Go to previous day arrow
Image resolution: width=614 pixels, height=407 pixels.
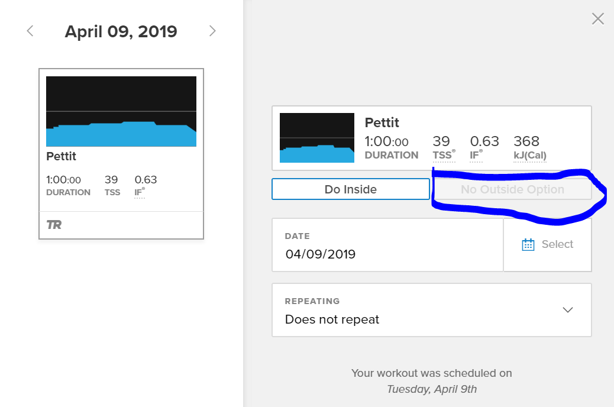[x=30, y=31]
